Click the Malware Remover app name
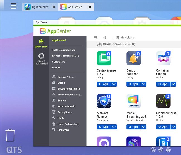This screenshot has height=155, width=181. click(103, 115)
